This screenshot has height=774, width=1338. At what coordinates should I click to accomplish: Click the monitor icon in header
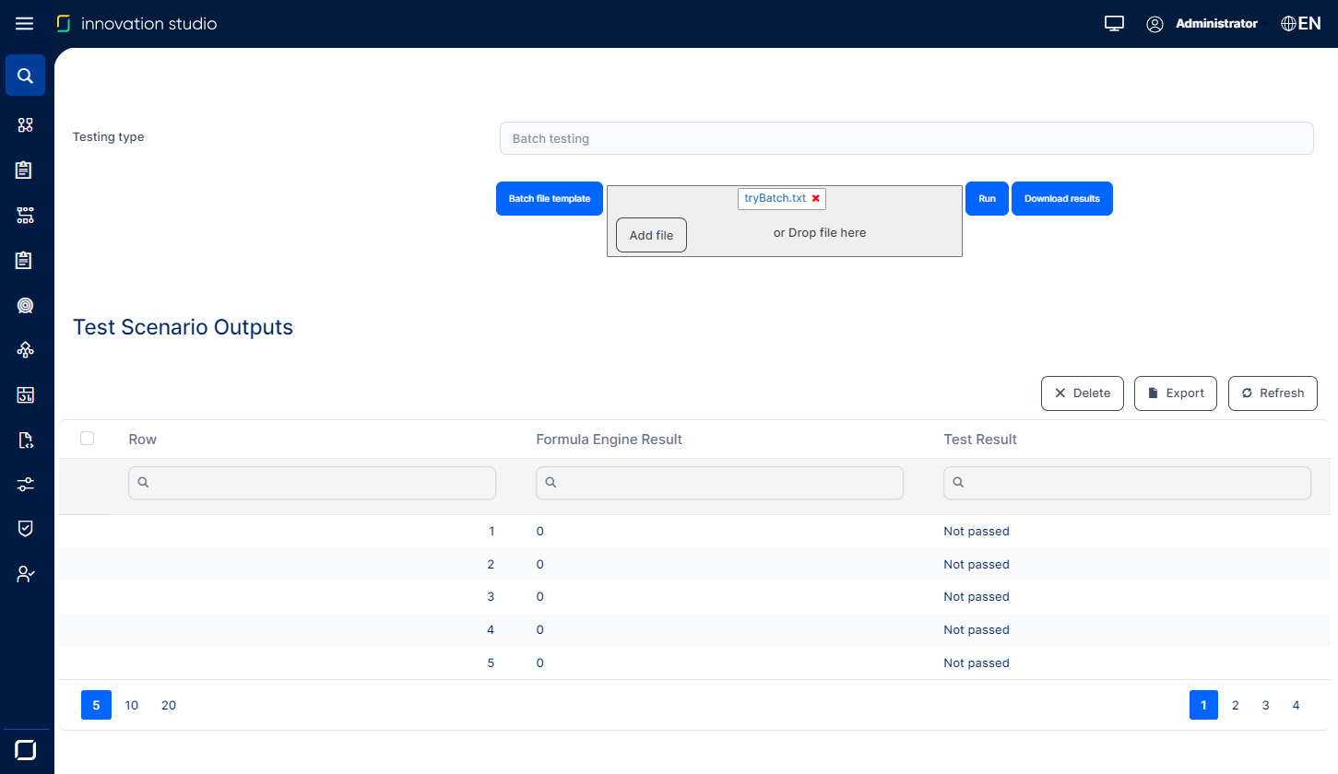1114,24
